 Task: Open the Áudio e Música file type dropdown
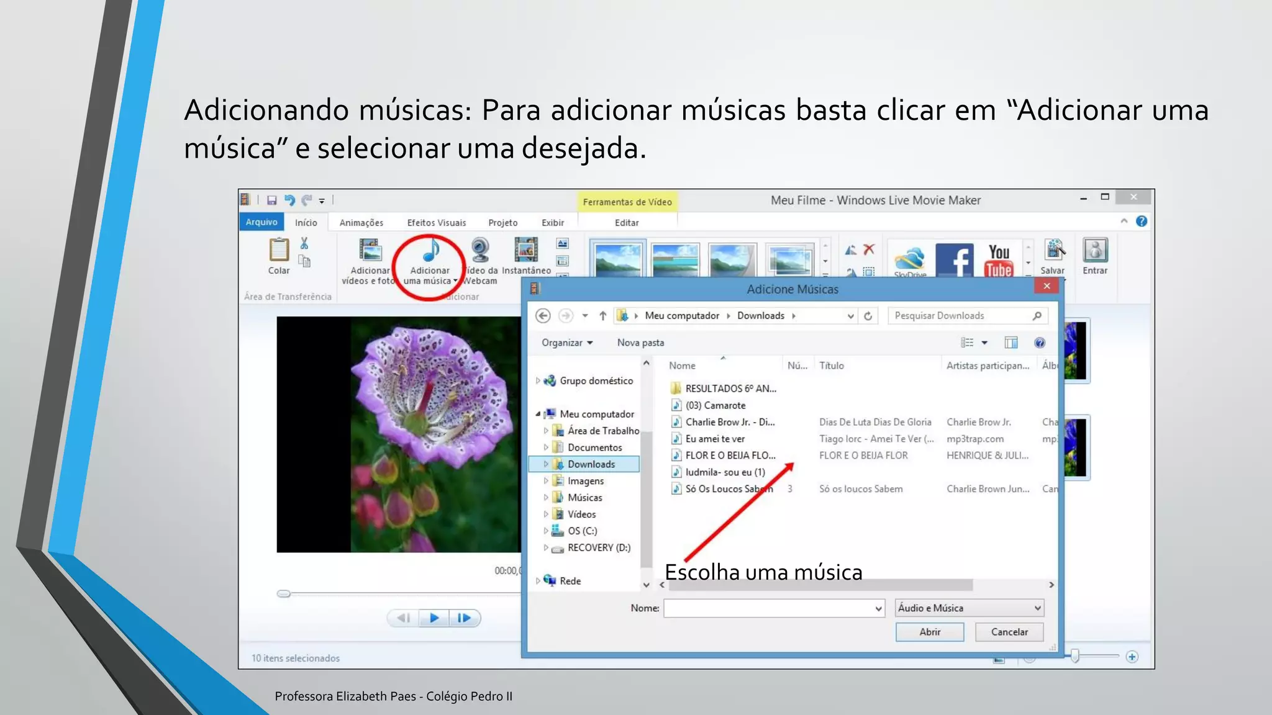[x=969, y=608]
